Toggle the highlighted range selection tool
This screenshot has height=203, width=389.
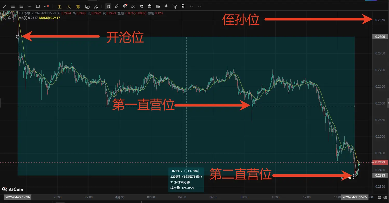pos(108,6)
